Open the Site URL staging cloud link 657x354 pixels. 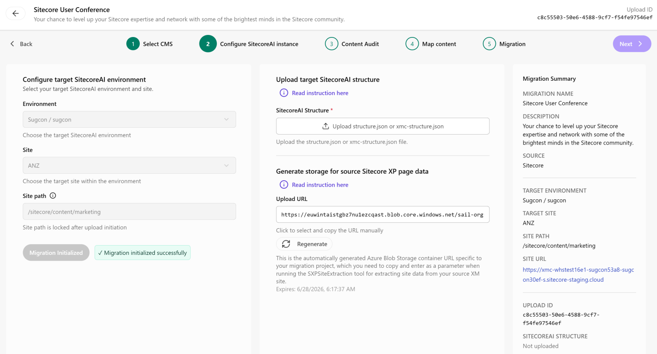(x=578, y=275)
